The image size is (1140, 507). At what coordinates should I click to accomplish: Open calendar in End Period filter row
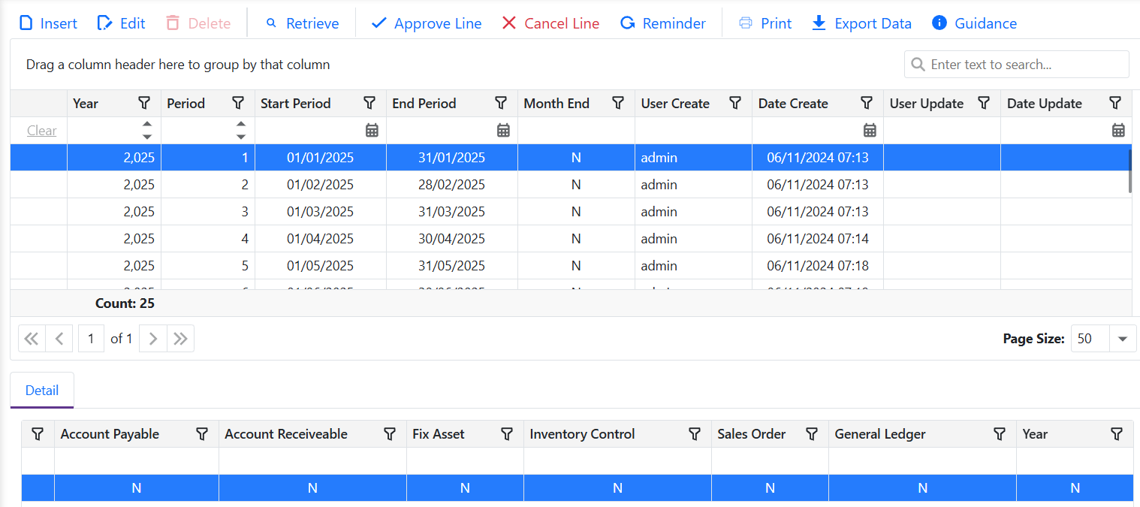point(503,130)
